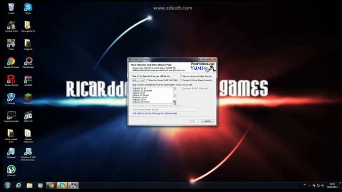Select the Screen Recorder desktop icon
Image resolution: width=342 pixels, height=192 pixels.
11,117
